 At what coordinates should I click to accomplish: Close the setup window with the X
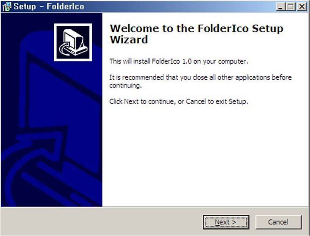302,7
